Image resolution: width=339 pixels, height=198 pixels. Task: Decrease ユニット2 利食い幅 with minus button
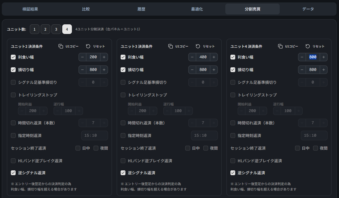coord(82,57)
